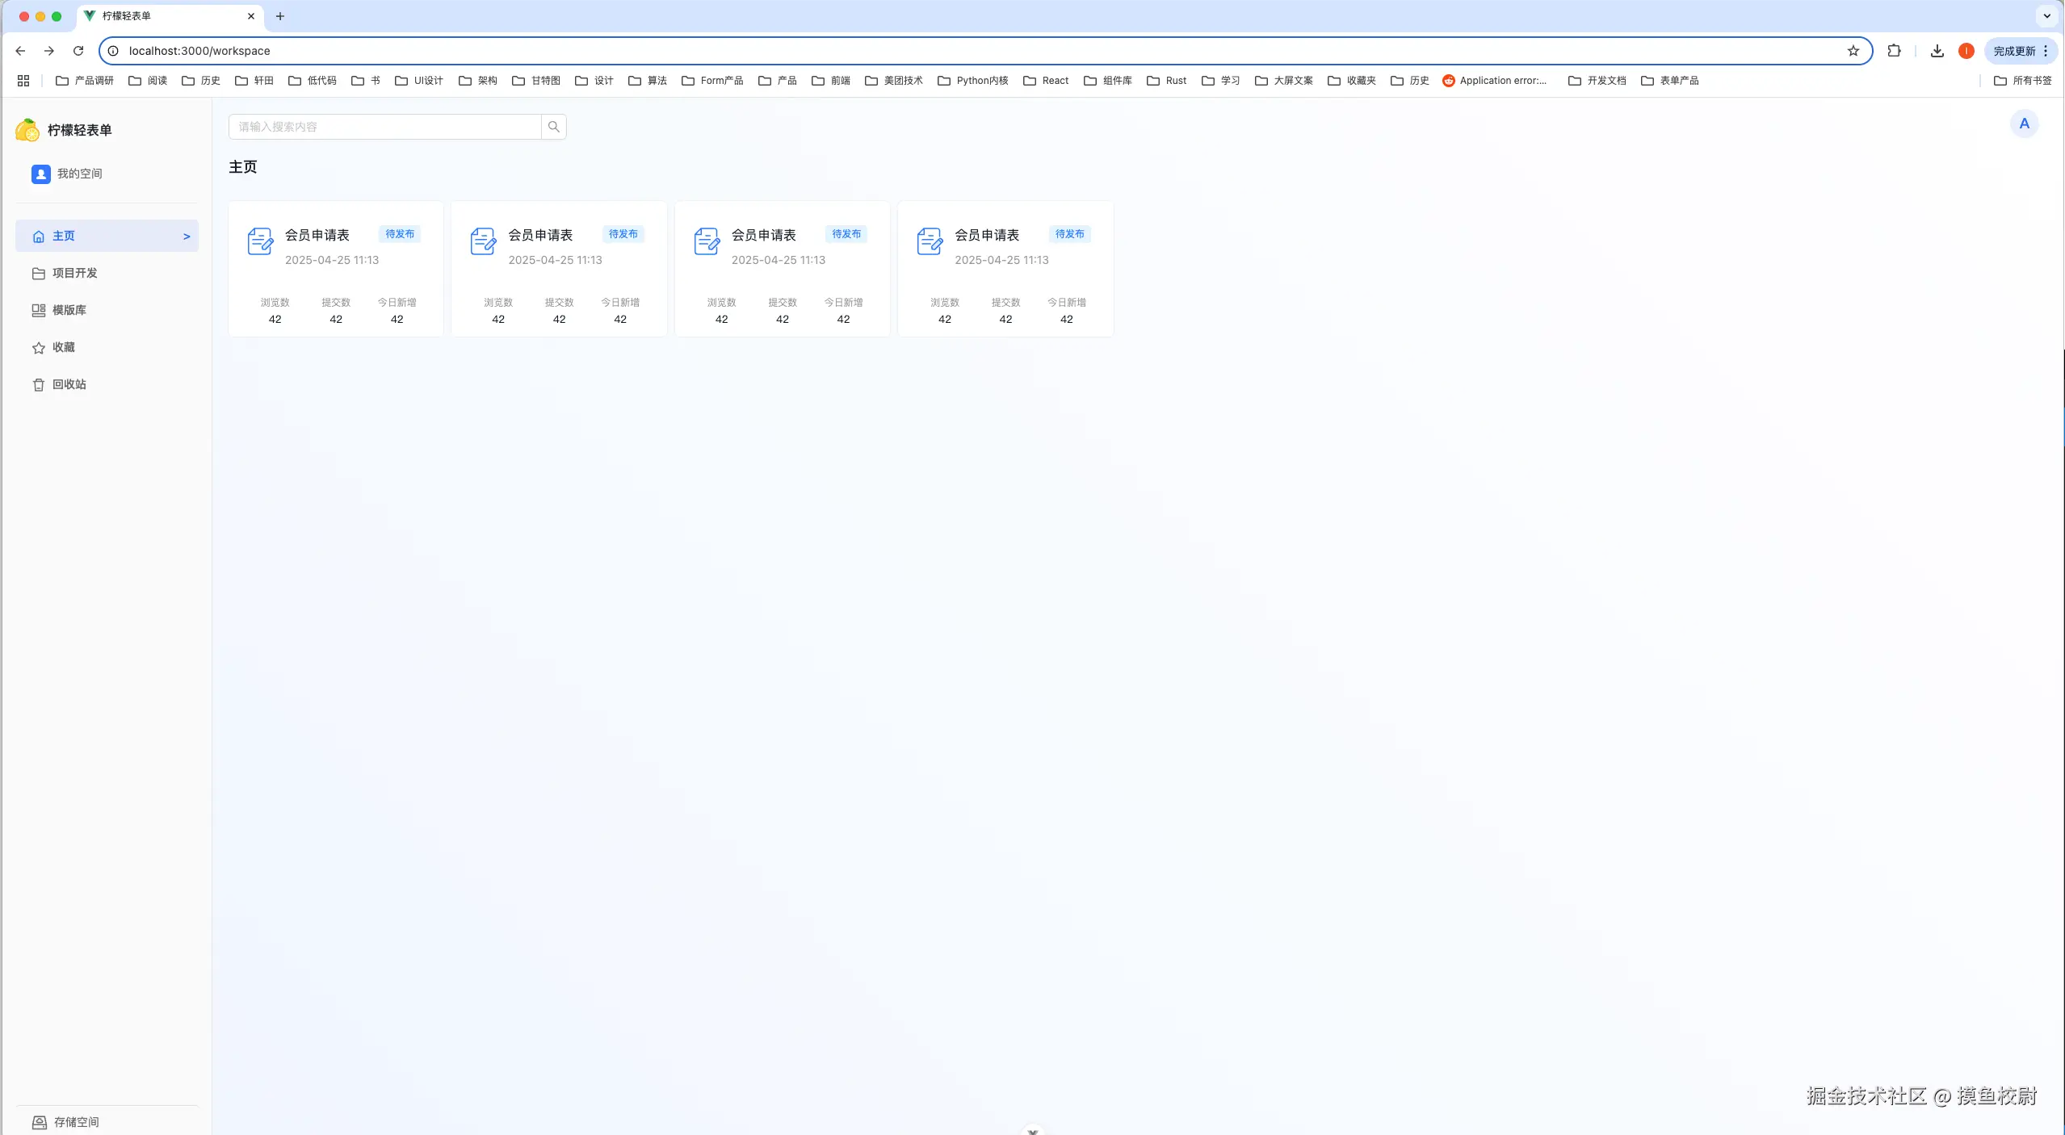
Task: Select 模版库 in sidebar menu
Action: pos(69,310)
